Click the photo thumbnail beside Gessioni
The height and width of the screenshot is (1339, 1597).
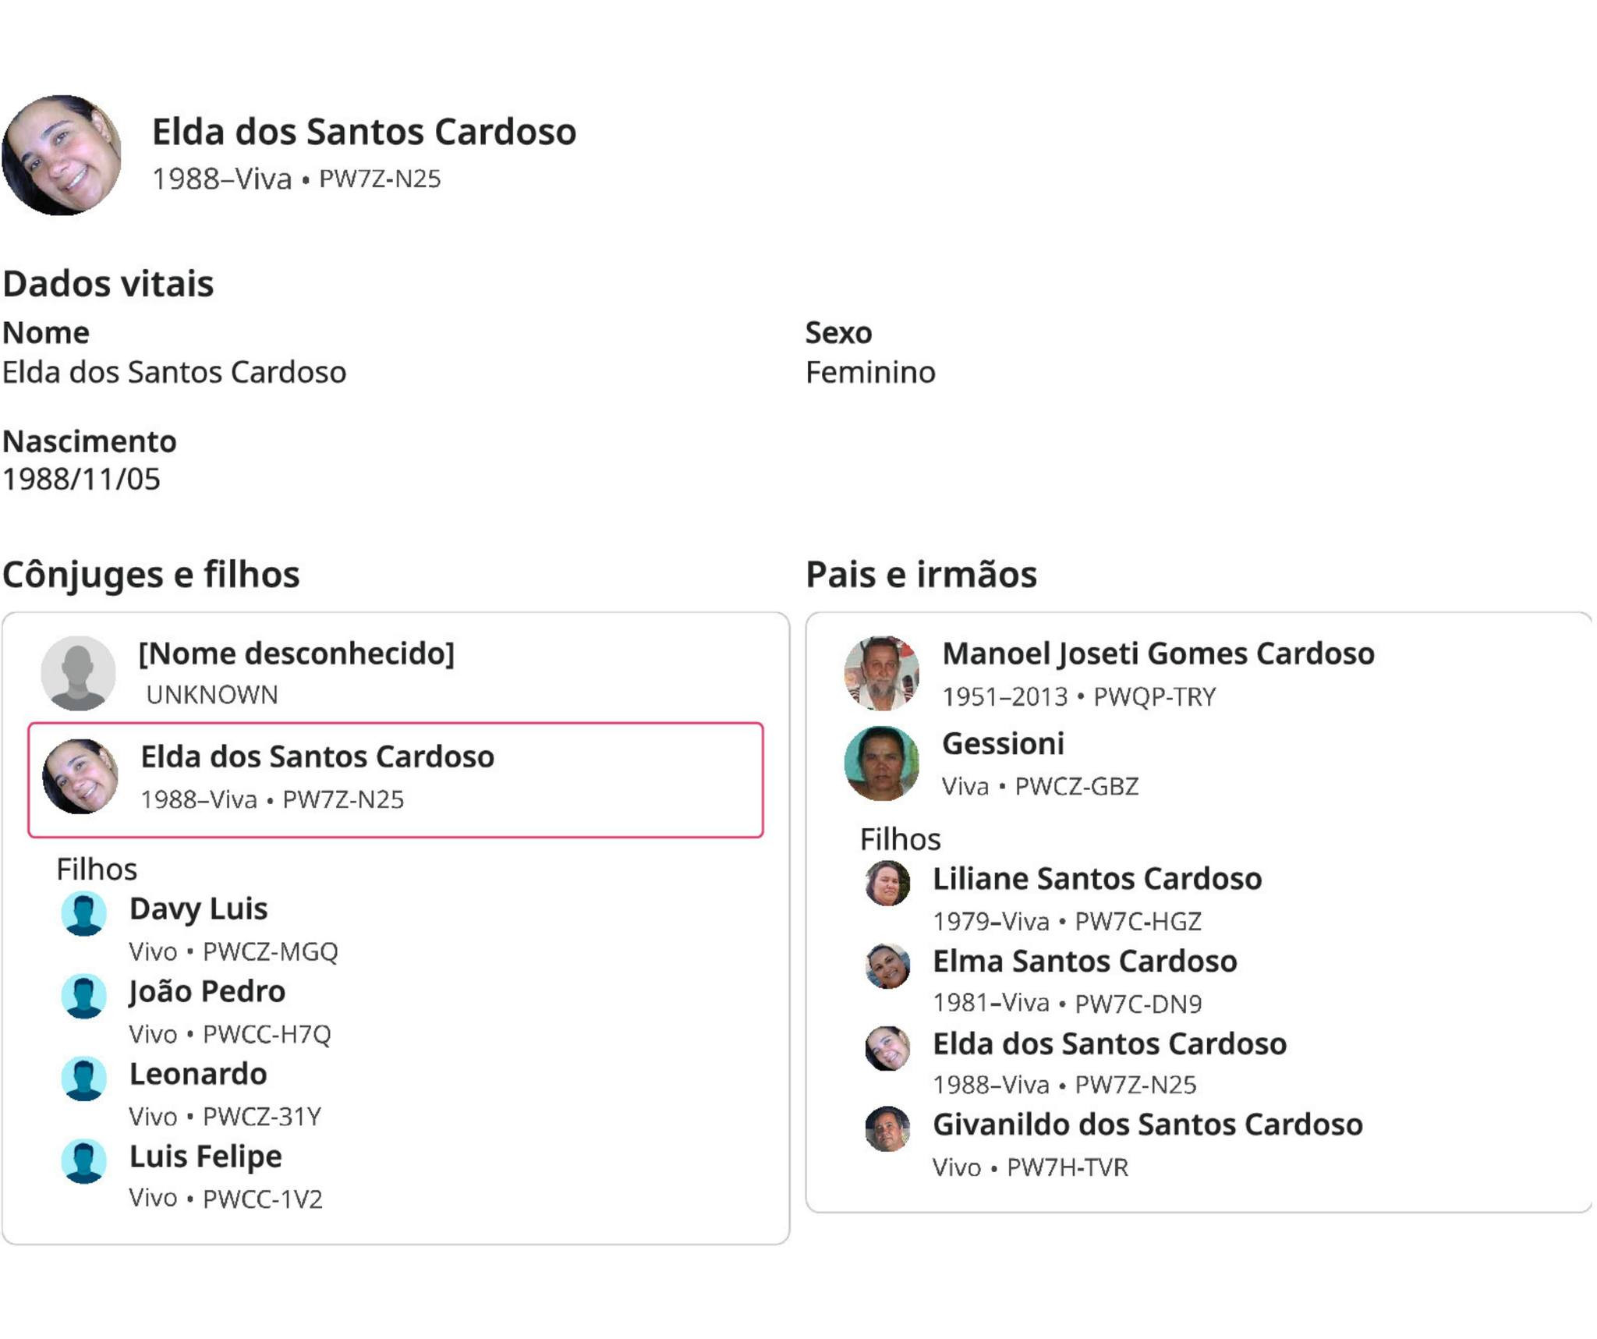(882, 763)
